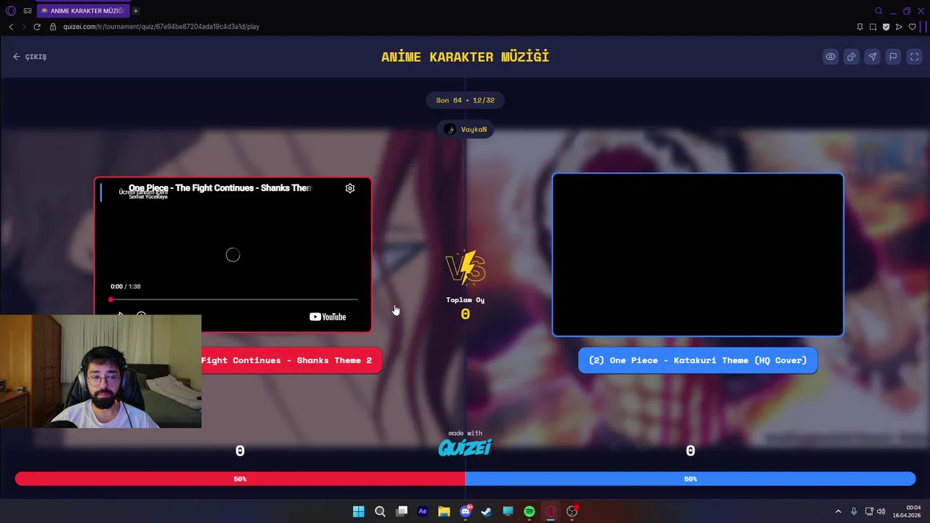Click the YouTube logo in the video player
This screenshot has width=930, height=523.
click(328, 317)
